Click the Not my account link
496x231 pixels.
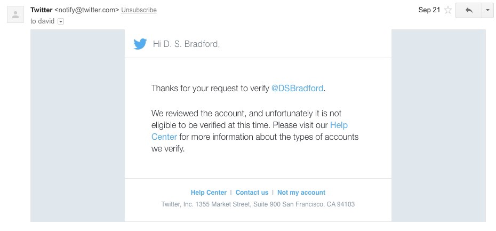tap(301, 193)
